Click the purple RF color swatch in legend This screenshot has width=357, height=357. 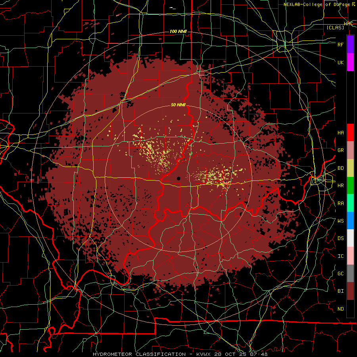tap(350, 44)
